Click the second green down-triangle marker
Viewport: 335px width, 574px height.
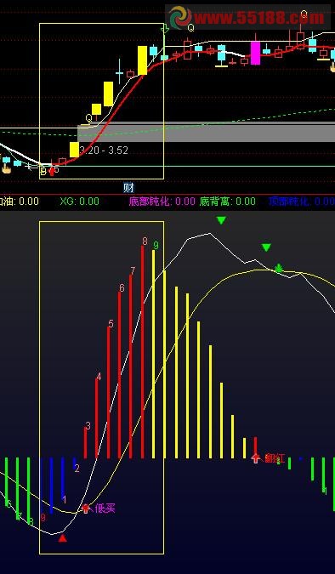coord(266,247)
